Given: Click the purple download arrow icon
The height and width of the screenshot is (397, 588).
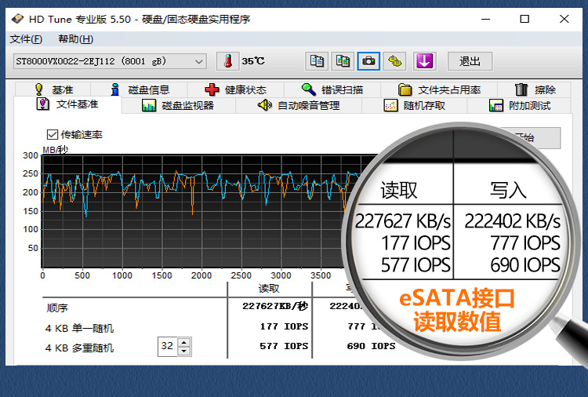Looking at the screenshot, I should pyautogui.click(x=424, y=61).
